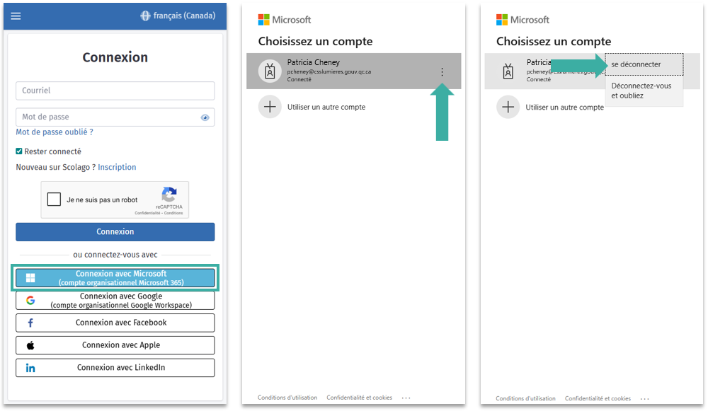Sign in with Connexion avec Apple
The width and height of the screenshot is (708, 411).
tap(115, 346)
